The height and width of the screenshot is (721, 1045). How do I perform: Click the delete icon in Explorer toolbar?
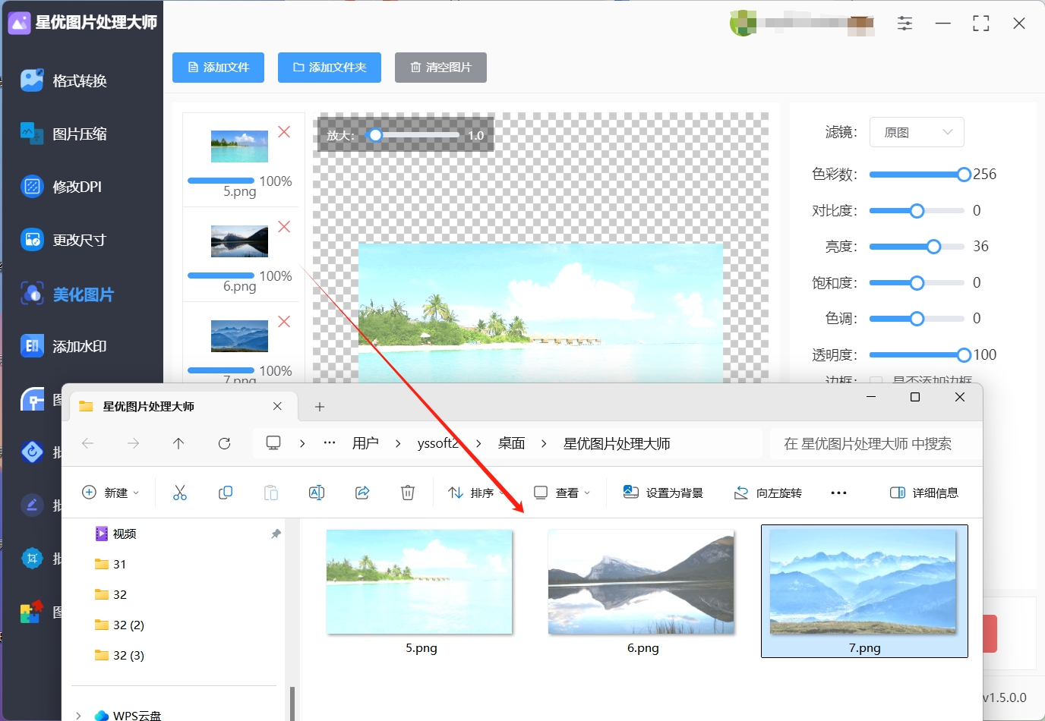pyautogui.click(x=408, y=492)
